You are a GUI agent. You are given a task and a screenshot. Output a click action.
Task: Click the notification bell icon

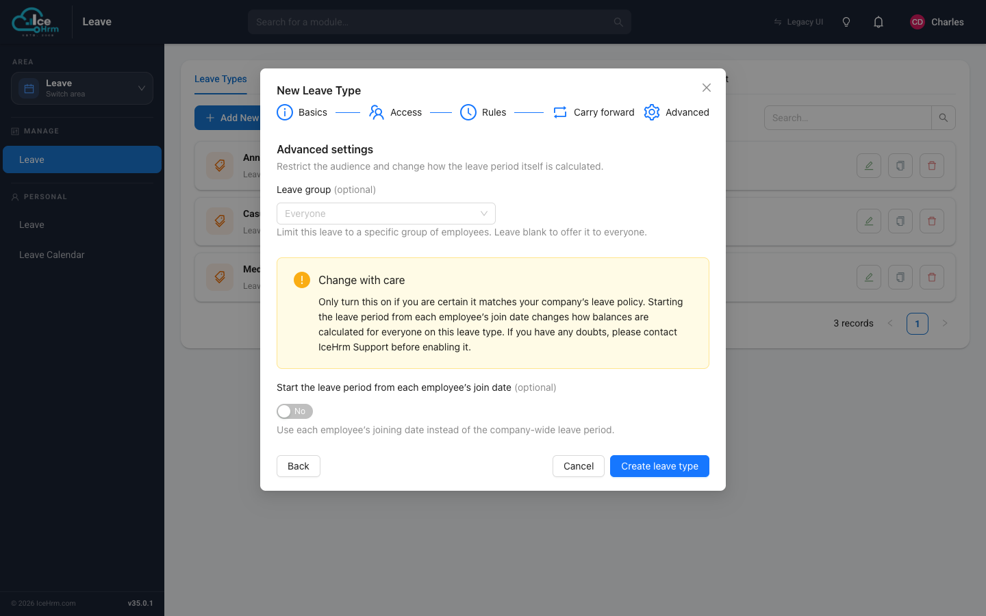(878, 22)
